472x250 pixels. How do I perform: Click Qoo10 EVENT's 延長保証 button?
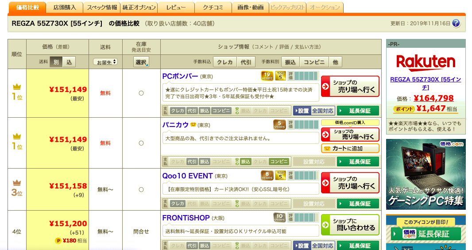point(358,204)
